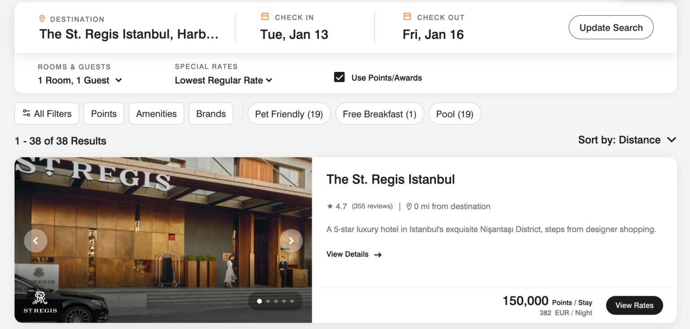The image size is (690, 329).
Task: Click the Update Search button
Action: click(x=611, y=27)
